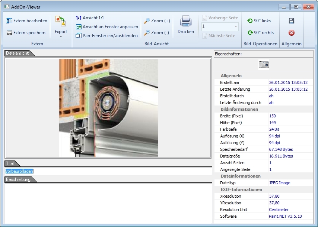Select the Titel tab label

(10, 163)
